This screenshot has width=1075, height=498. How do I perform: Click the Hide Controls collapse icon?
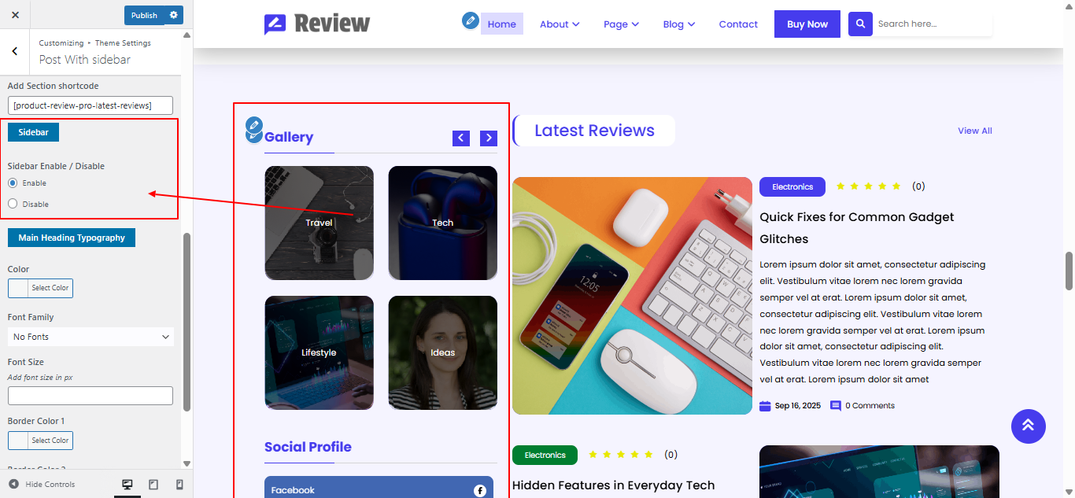[x=13, y=485]
